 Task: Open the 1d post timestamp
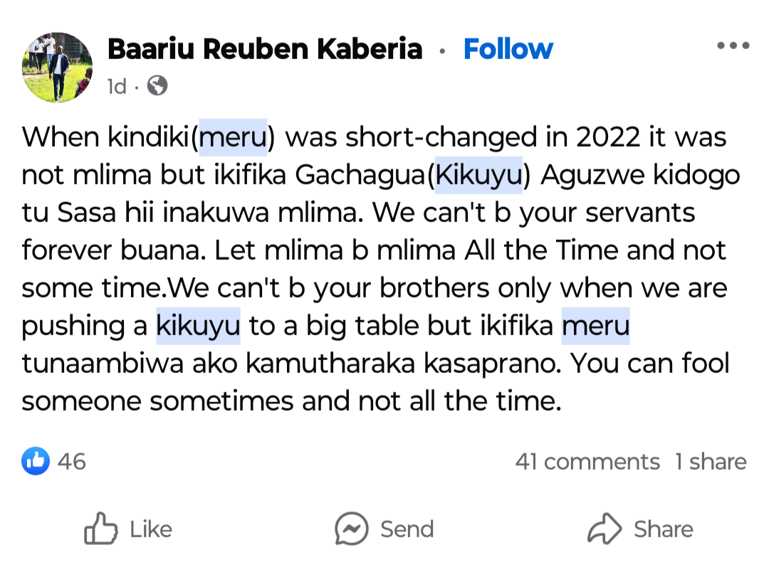tap(116, 87)
